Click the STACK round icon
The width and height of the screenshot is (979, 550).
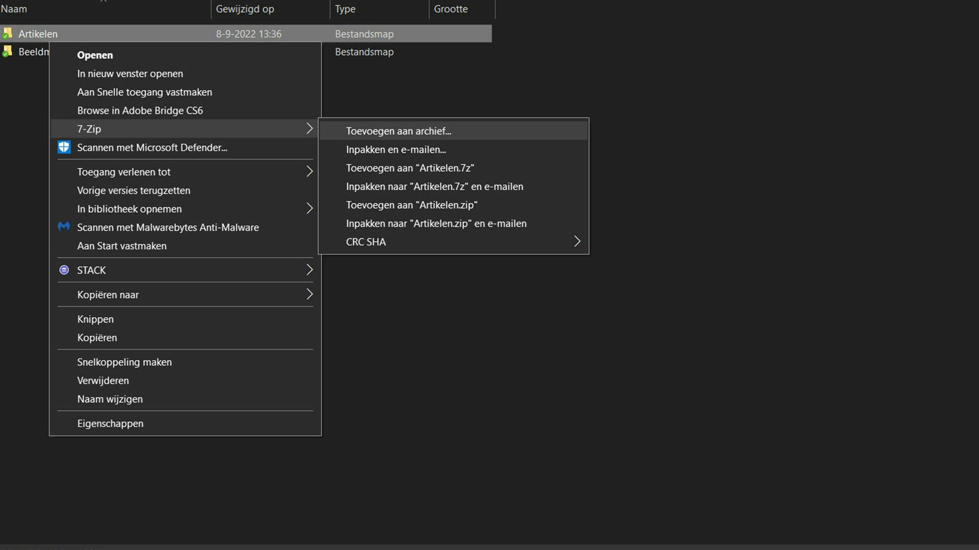(x=64, y=270)
